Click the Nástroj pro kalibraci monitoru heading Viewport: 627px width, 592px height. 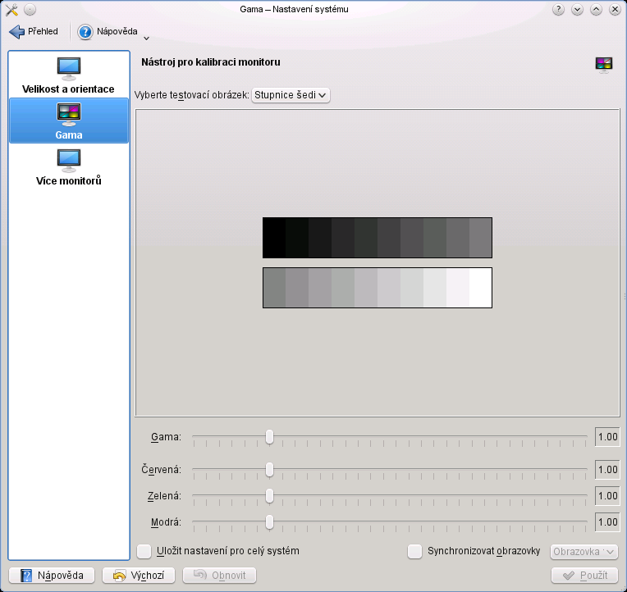[211, 62]
